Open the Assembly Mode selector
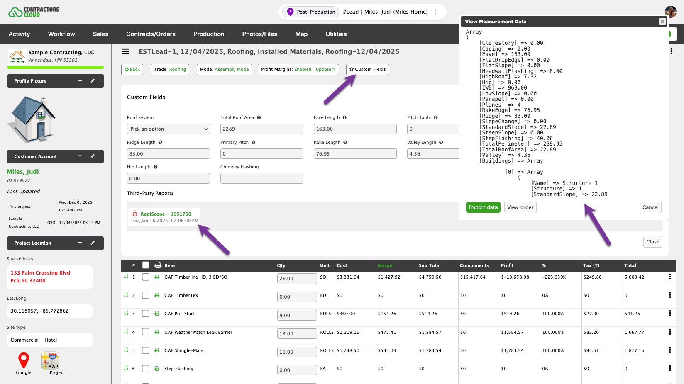The height and width of the screenshot is (384, 684). point(224,70)
